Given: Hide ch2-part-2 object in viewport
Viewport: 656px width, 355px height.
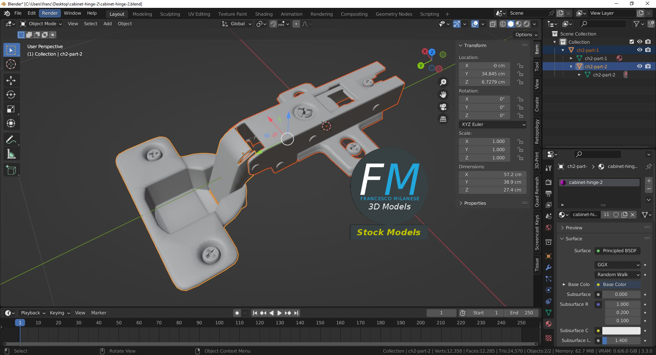Looking at the screenshot, I should (640, 66).
